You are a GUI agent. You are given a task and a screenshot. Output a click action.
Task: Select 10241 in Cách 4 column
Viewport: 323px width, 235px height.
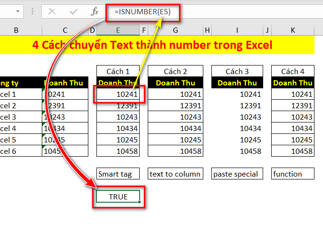[x=293, y=94]
